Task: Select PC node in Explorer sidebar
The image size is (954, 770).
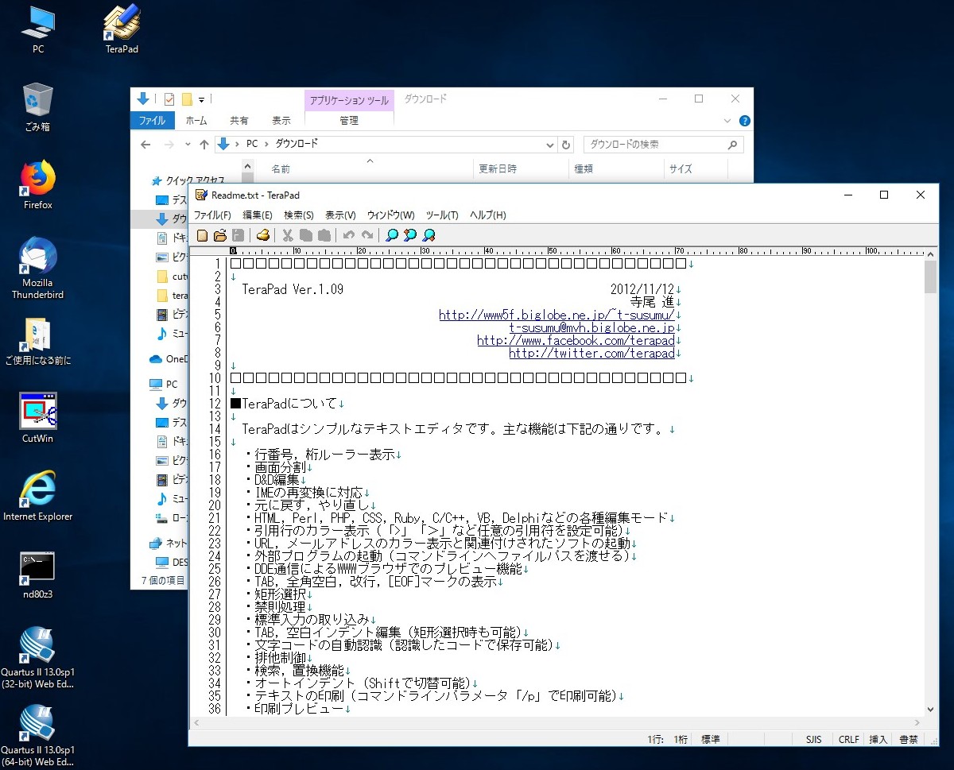Action: coord(164,384)
